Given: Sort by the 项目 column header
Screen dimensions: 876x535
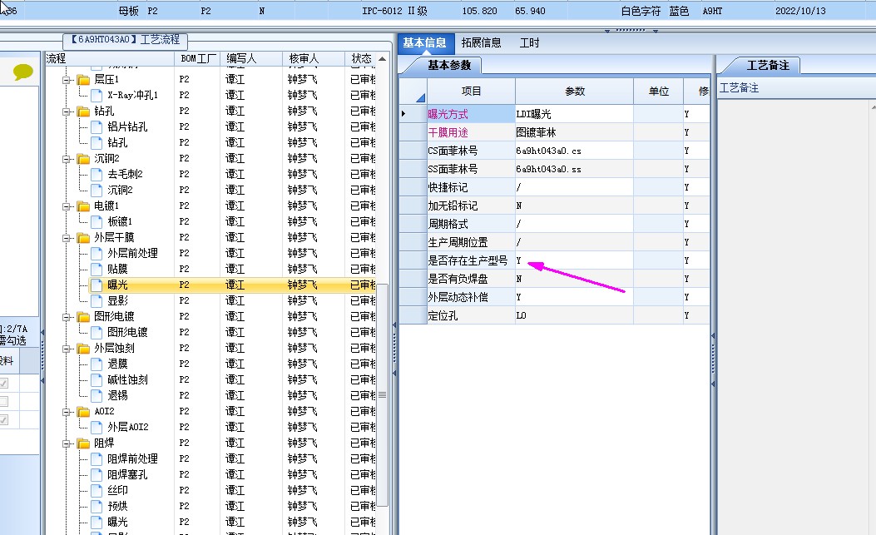Looking at the screenshot, I should pyautogui.click(x=471, y=92).
